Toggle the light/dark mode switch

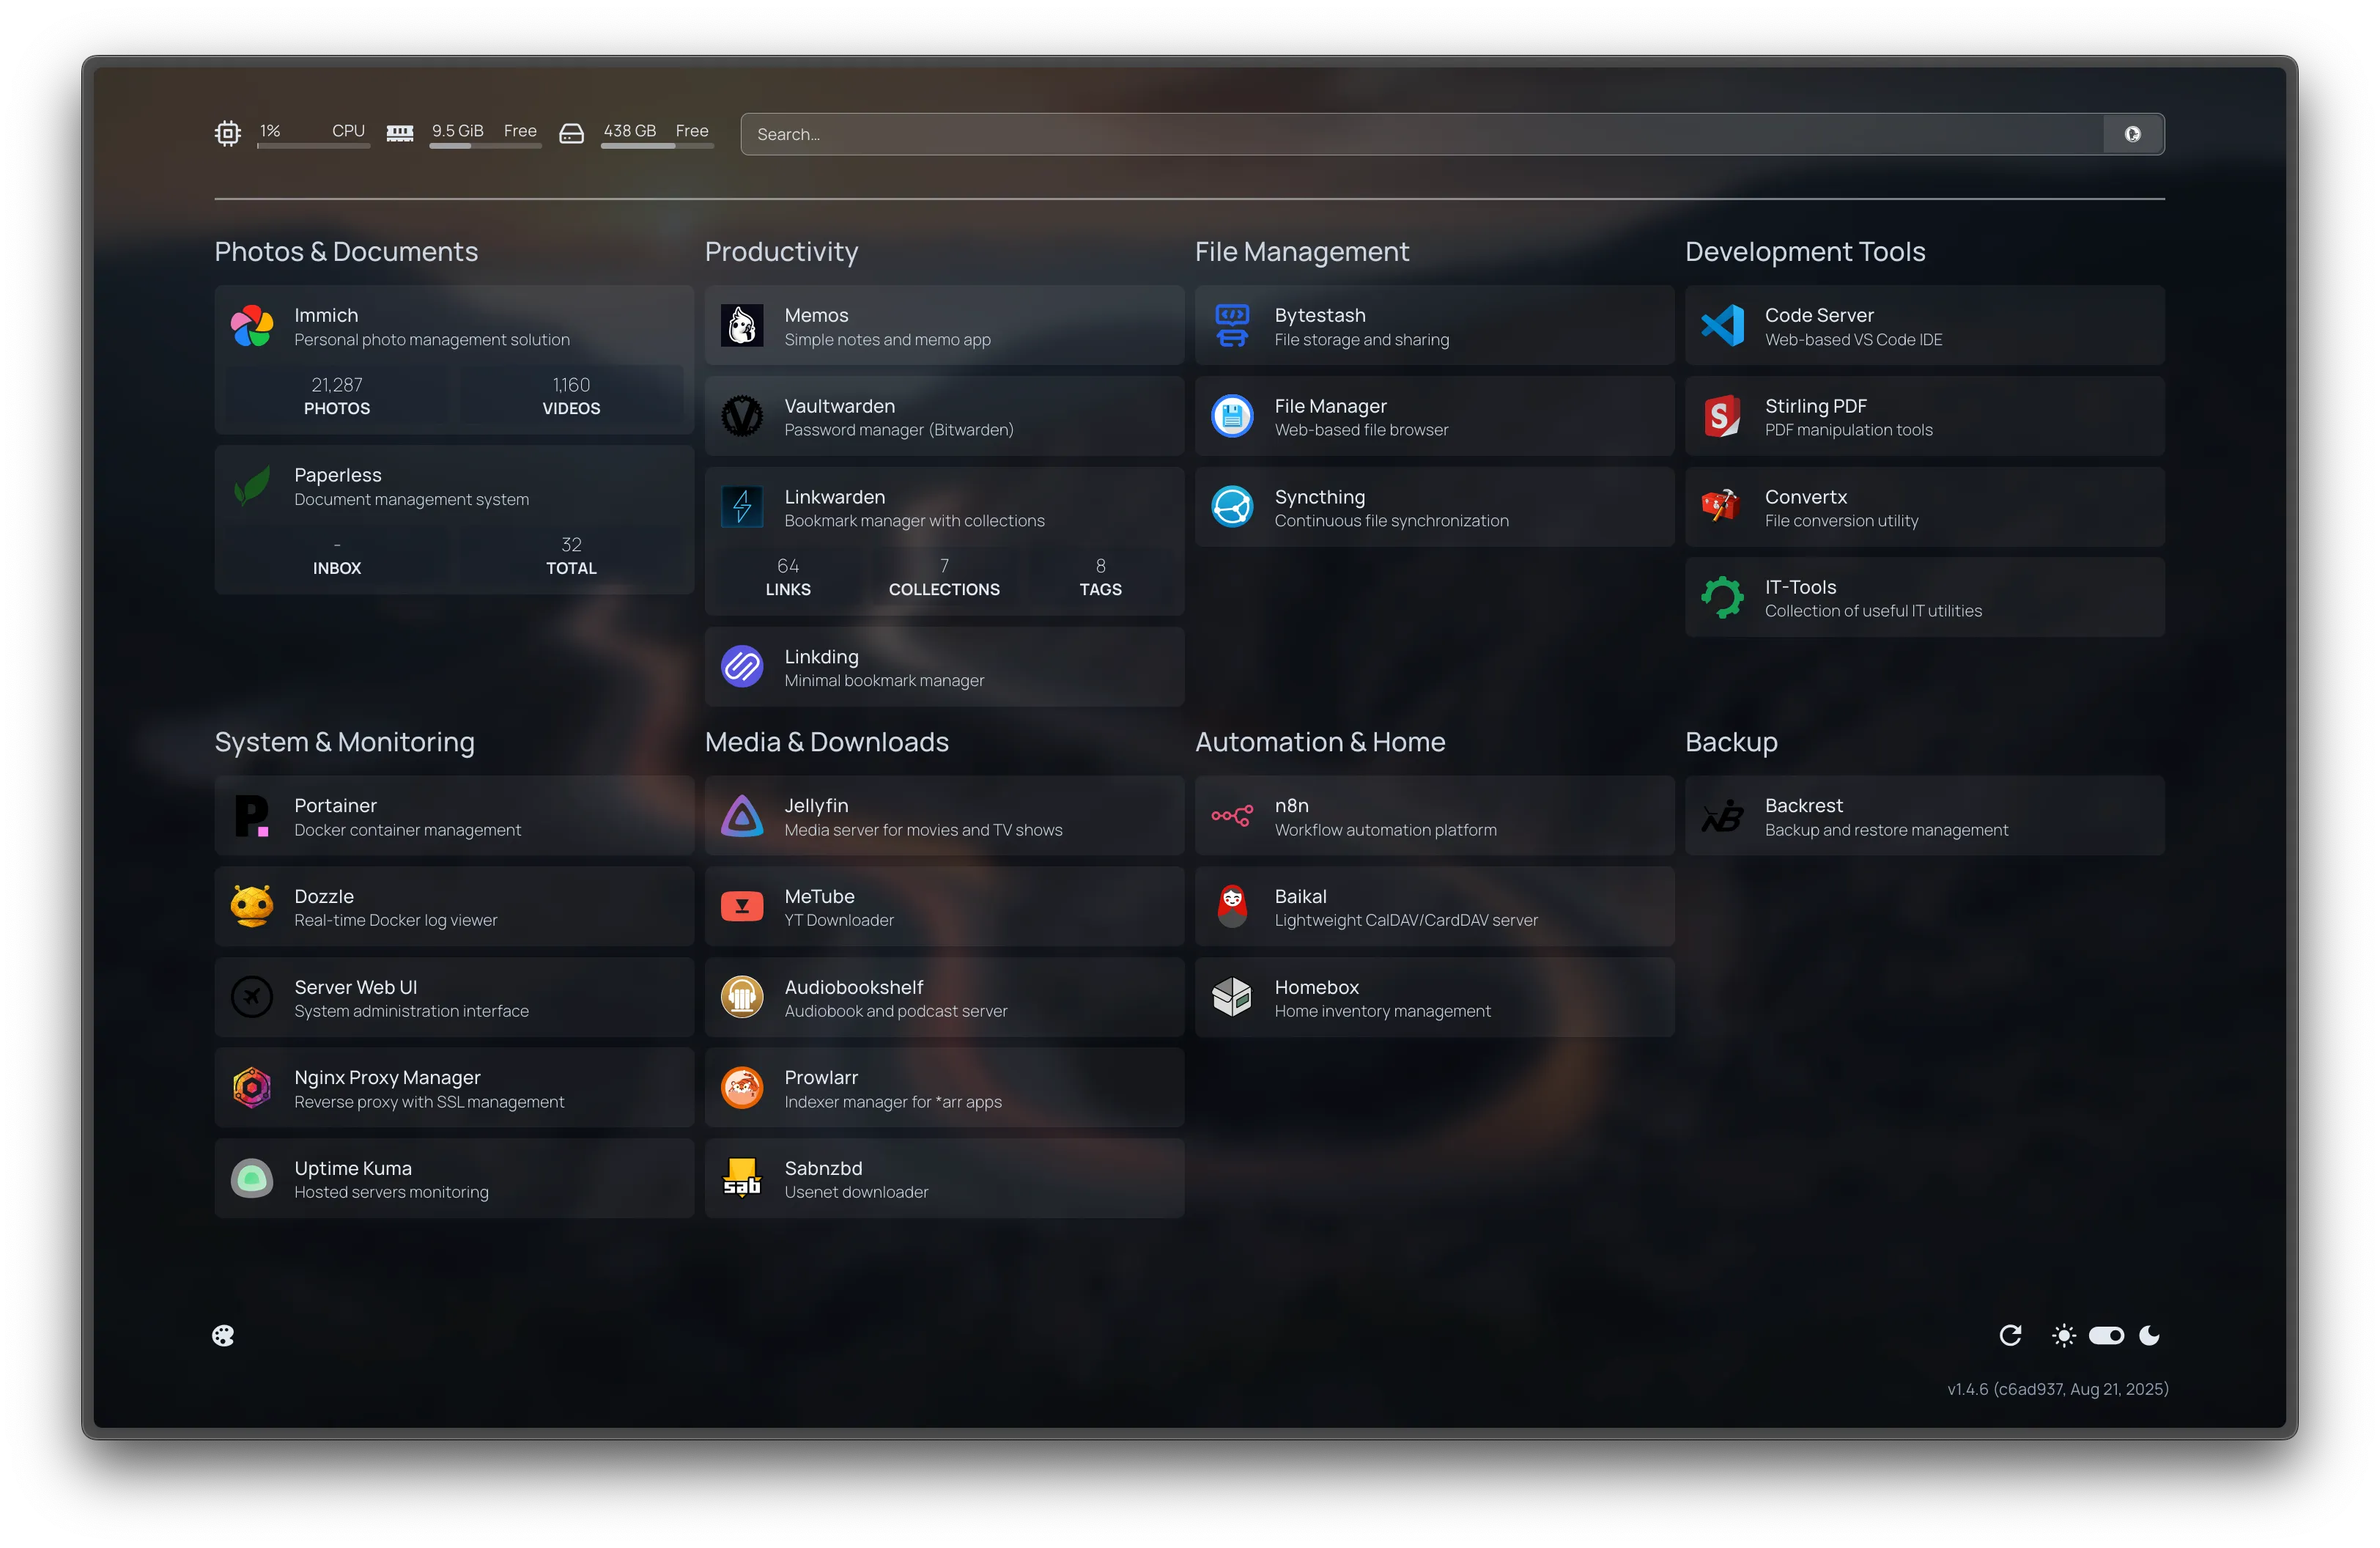click(2106, 1336)
